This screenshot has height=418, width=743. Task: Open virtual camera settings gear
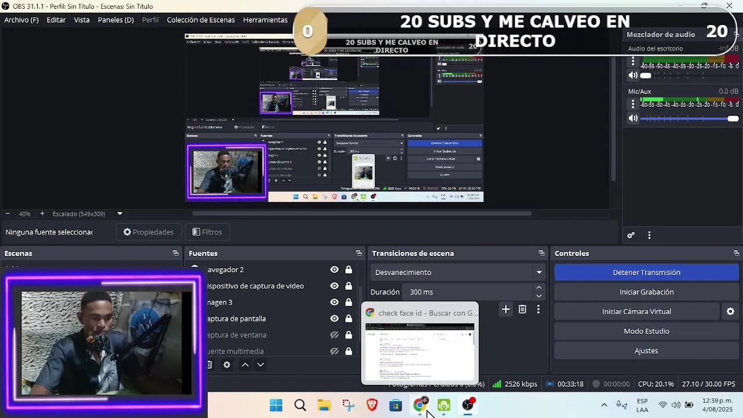pos(730,311)
